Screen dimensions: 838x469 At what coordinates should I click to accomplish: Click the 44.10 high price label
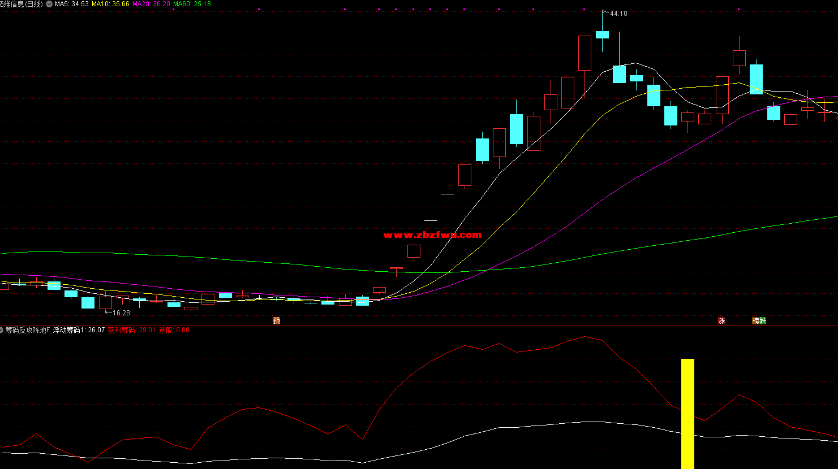point(618,14)
